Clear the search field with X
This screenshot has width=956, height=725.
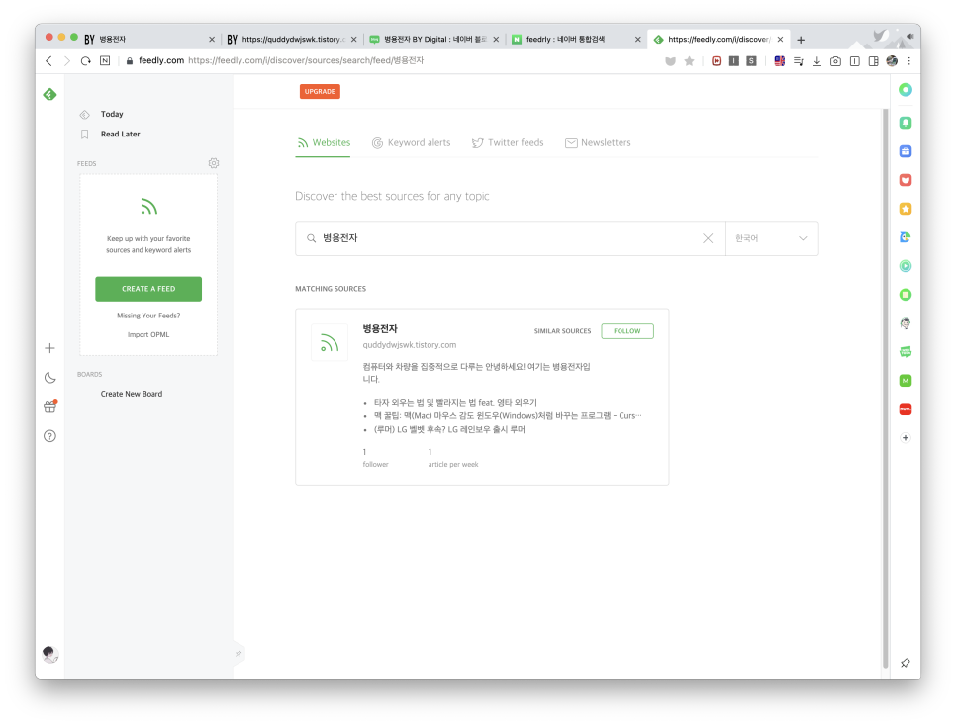pos(708,238)
